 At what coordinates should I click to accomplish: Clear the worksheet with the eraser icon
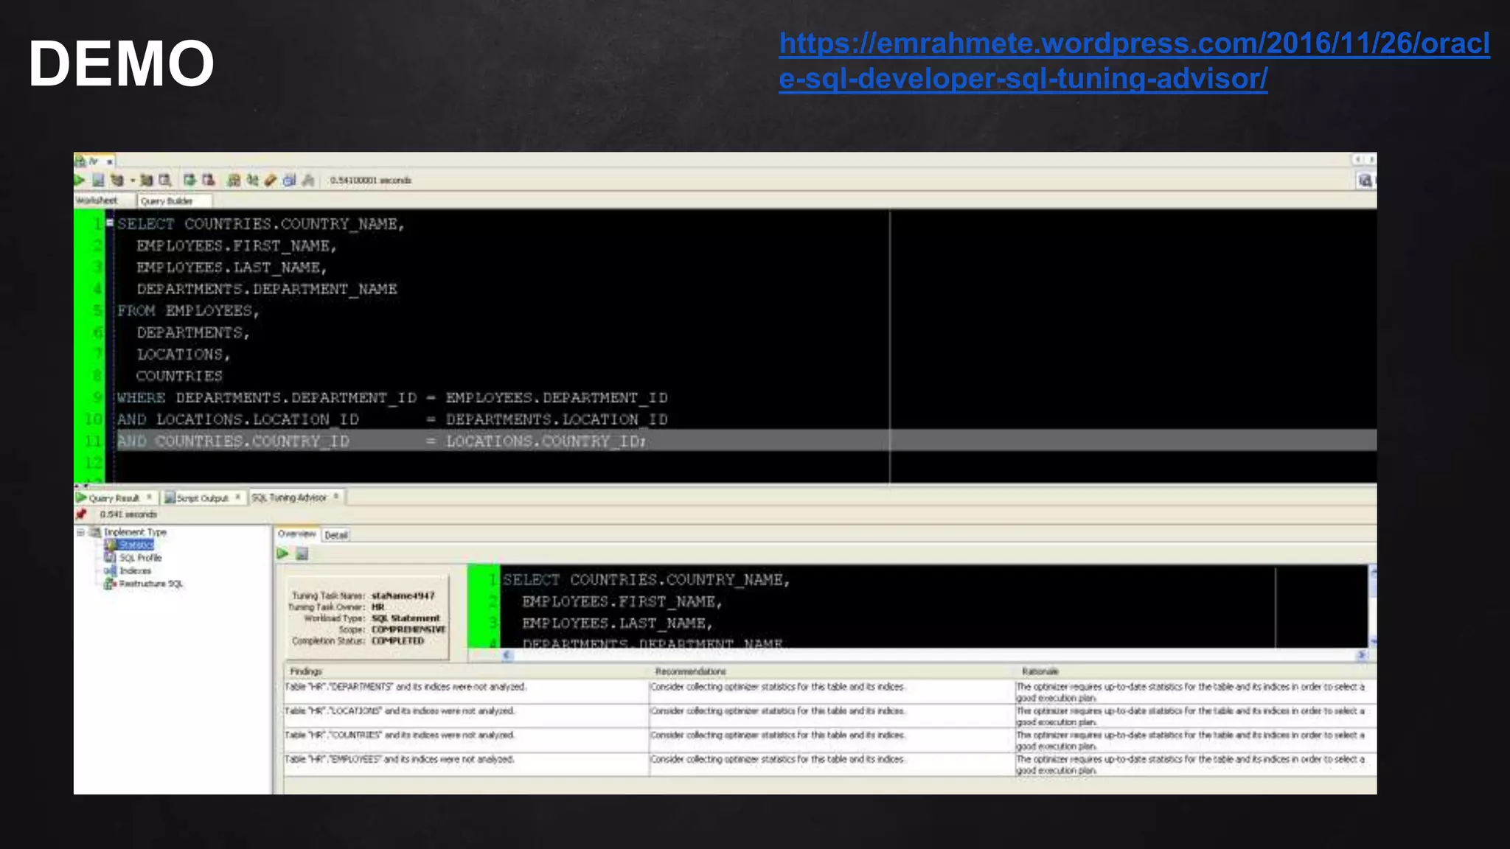tap(271, 180)
